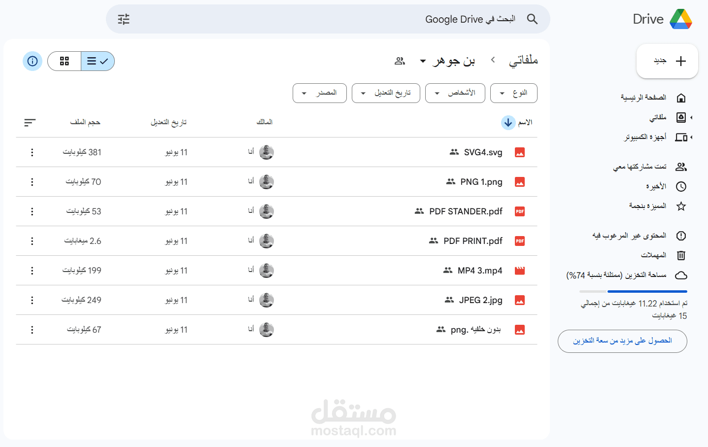Click the Google Drive logo
Screen dimensions: 708x447
click(681, 19)
